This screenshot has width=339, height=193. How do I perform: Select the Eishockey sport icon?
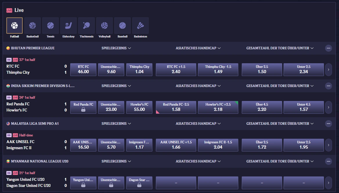68,26
